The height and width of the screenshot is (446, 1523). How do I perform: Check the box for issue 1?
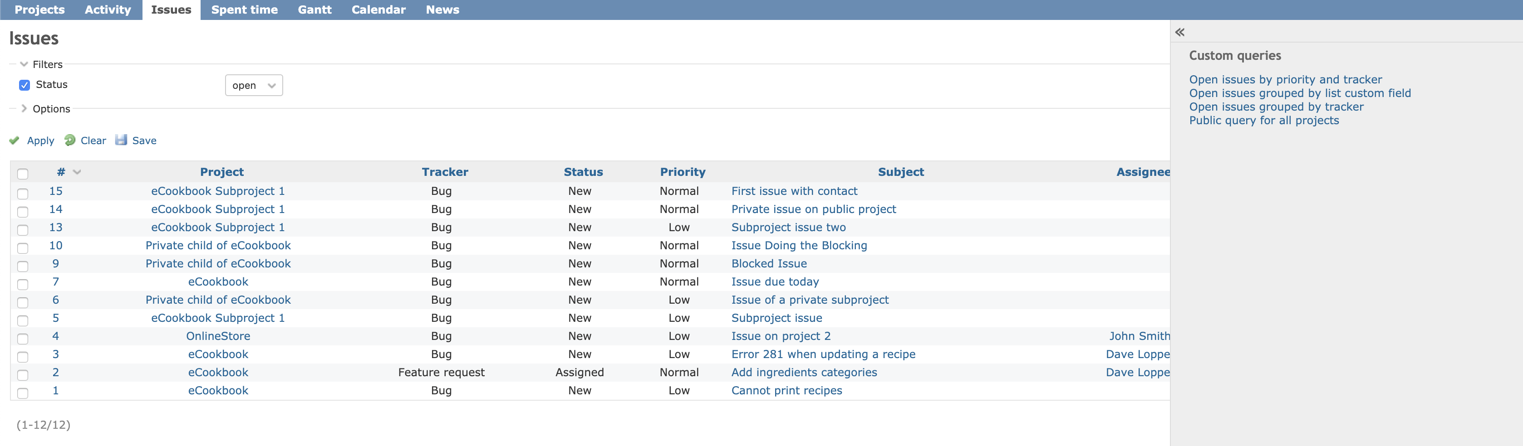pyautogui.click(x=23, y=393)
